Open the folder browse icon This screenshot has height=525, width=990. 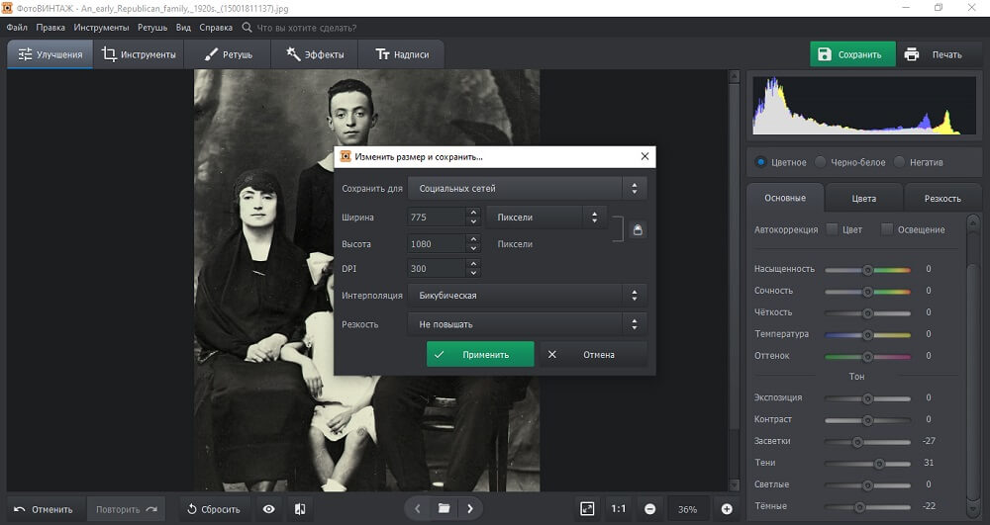tap(444, 508)
